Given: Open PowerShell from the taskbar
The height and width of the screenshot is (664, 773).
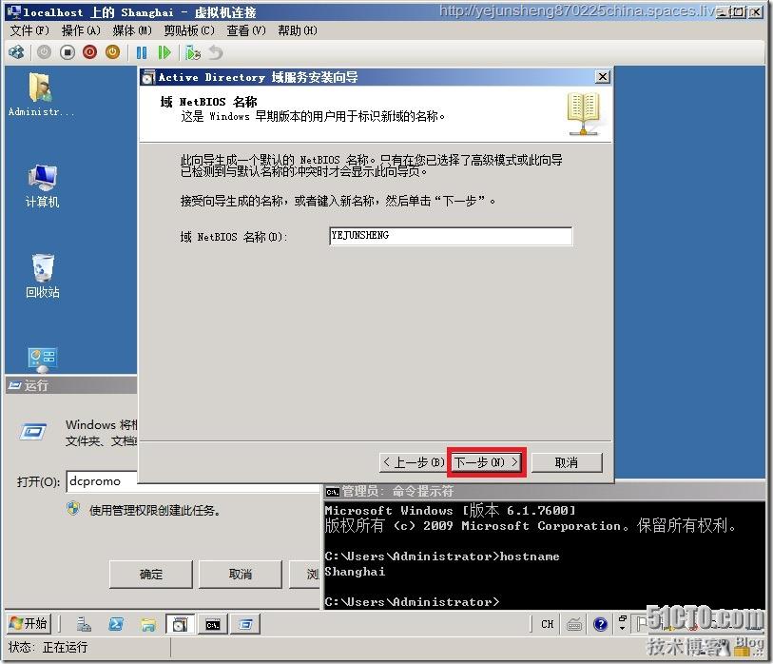Looking at the screenshot, I should point(116,625).
